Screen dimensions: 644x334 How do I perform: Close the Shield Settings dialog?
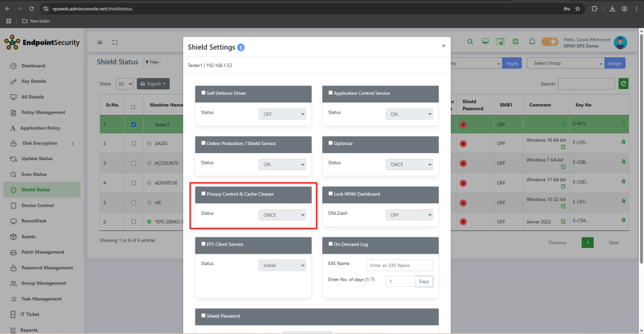click(x=443, y=46)
